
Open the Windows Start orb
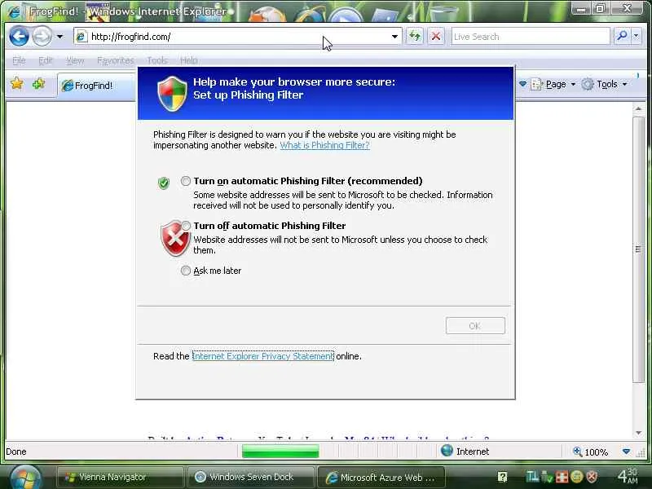point(25,478)
